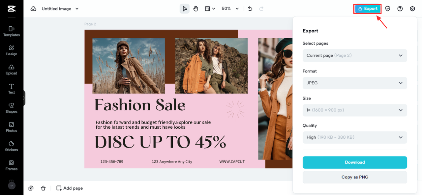422x196 pixels.
Task: Collapse the left panel handle
Action: [24, 98]
